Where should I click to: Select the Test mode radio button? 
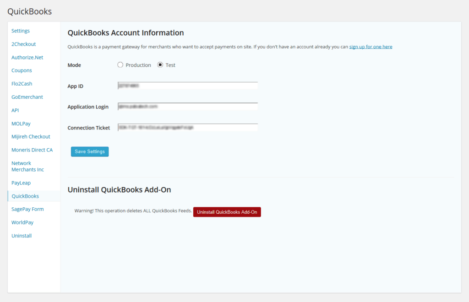point(158,65)
